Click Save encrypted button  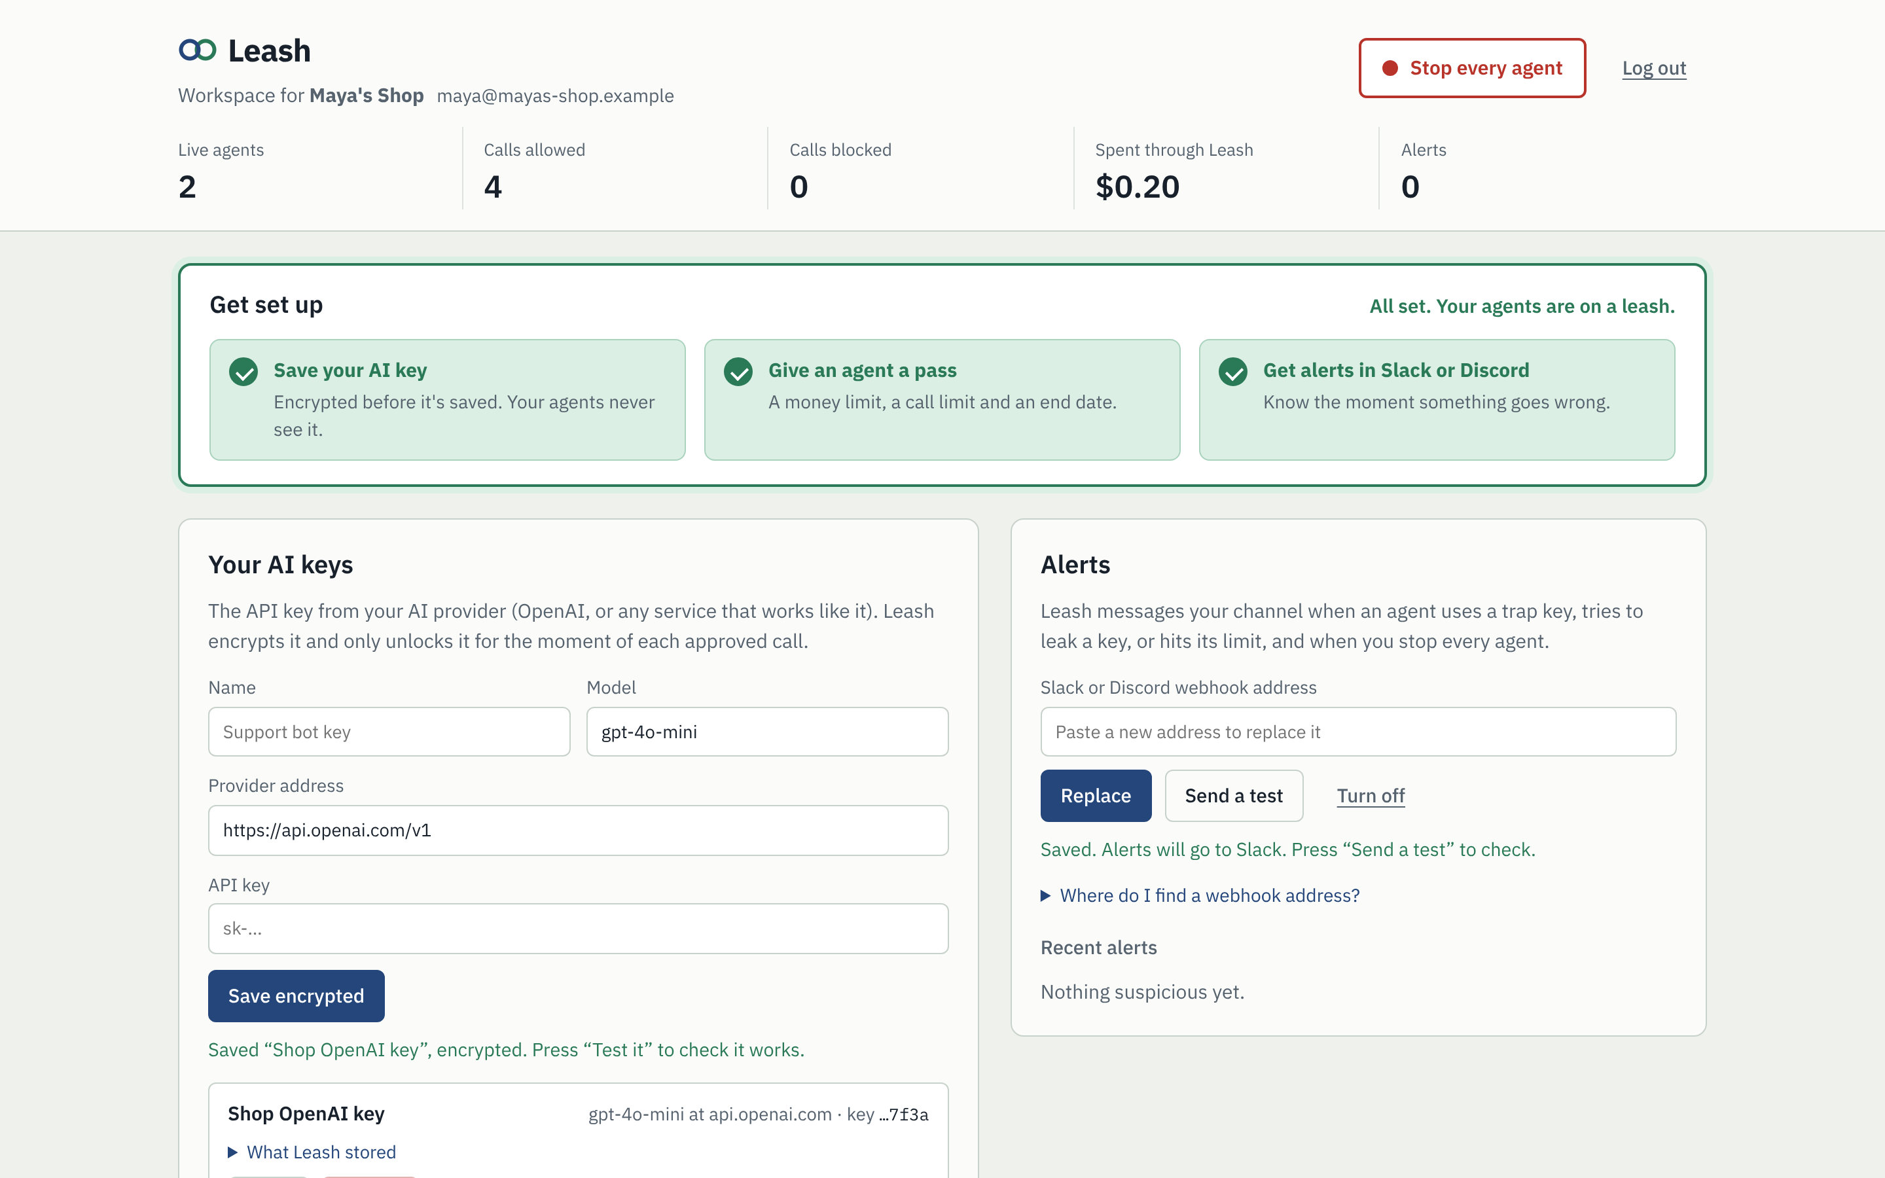point(296,995)
